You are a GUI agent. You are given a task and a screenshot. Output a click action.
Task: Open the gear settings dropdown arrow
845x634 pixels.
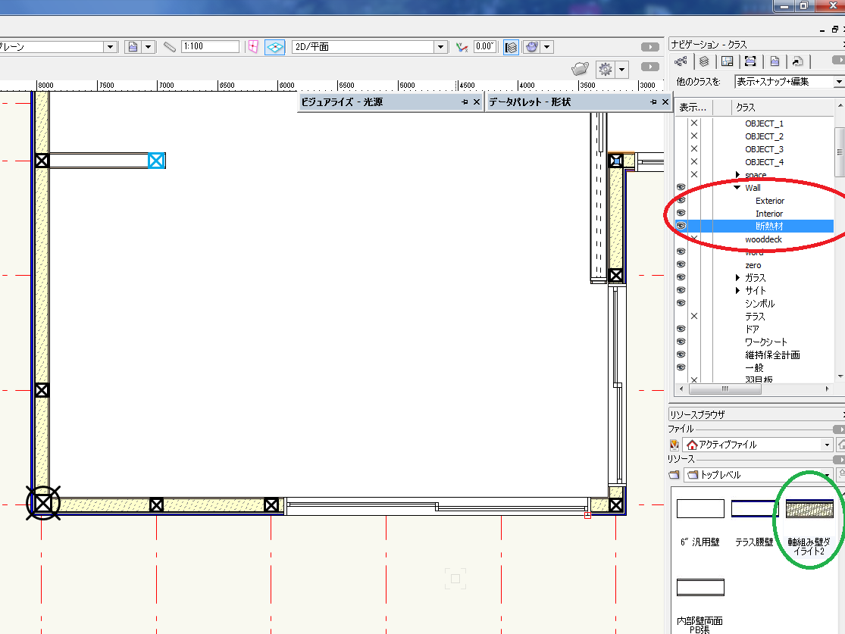(x=622, y=70)
